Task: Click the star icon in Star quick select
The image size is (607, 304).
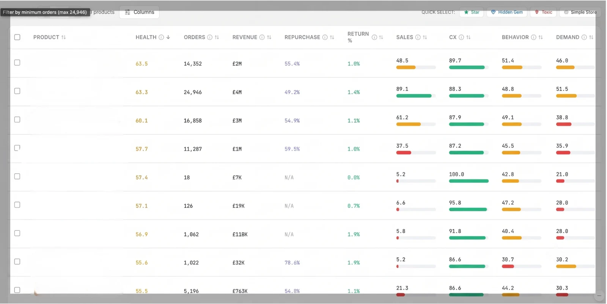Action: 466,12
